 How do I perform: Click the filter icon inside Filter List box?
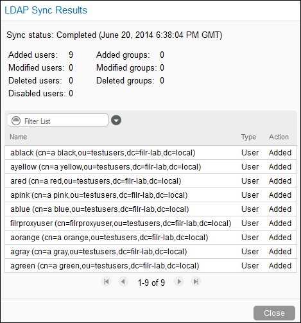pos(16,121)
